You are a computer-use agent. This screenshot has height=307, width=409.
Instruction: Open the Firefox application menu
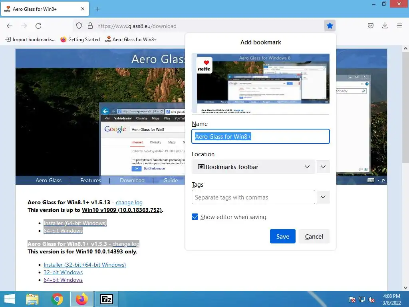click(x=399, y=26)
